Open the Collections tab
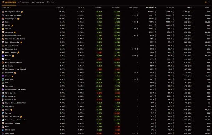 pyautogui.click(x=9, y=2)
